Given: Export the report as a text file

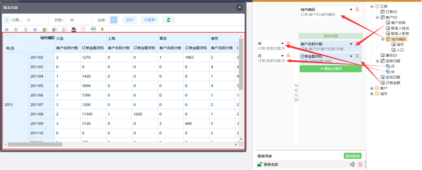Looking at the screenshot, I should pos(83,29).
